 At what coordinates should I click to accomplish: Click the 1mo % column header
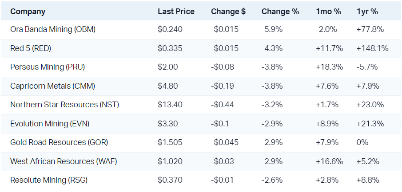coord(328,12)
